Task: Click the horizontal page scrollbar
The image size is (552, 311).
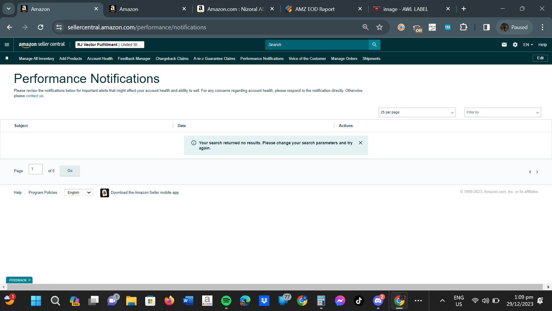Action: click(x=275, y=287)
